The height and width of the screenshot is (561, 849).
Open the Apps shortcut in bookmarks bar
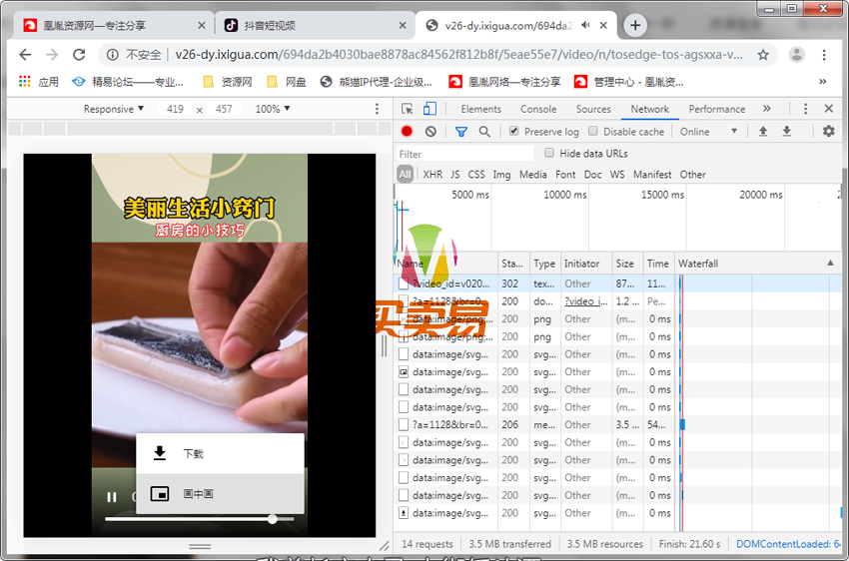(x=38, y=82)
